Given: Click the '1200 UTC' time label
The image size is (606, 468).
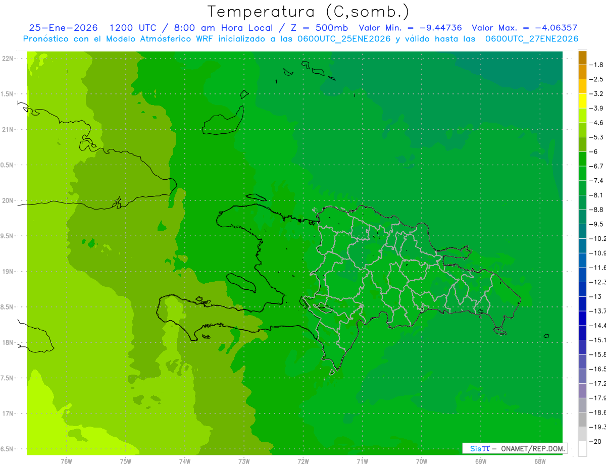Looking at the screenshot, I should (132, 28).
